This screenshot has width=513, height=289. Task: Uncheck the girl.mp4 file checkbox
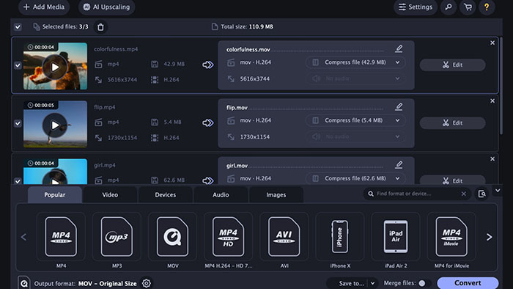18,181
